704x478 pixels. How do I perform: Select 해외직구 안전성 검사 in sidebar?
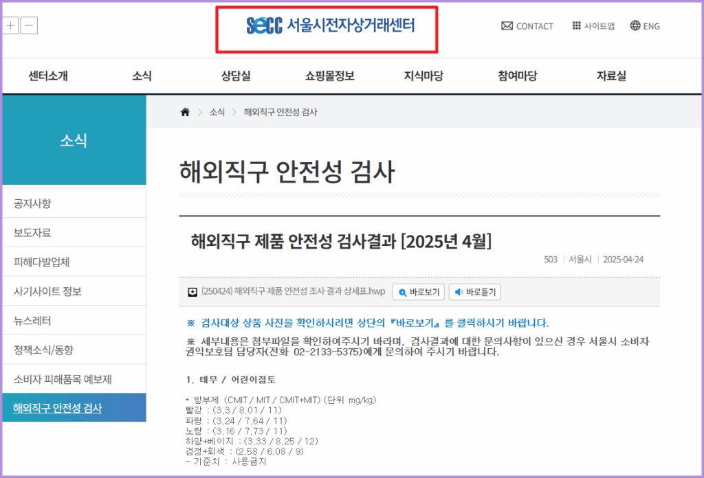(74, 407)
